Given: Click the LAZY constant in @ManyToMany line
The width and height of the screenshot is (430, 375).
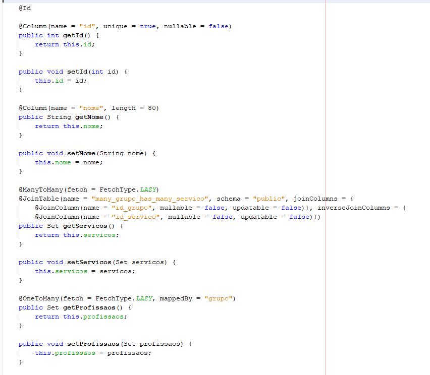Looking at the screenshot, I should pyautogui.click(x=148, y=190).
